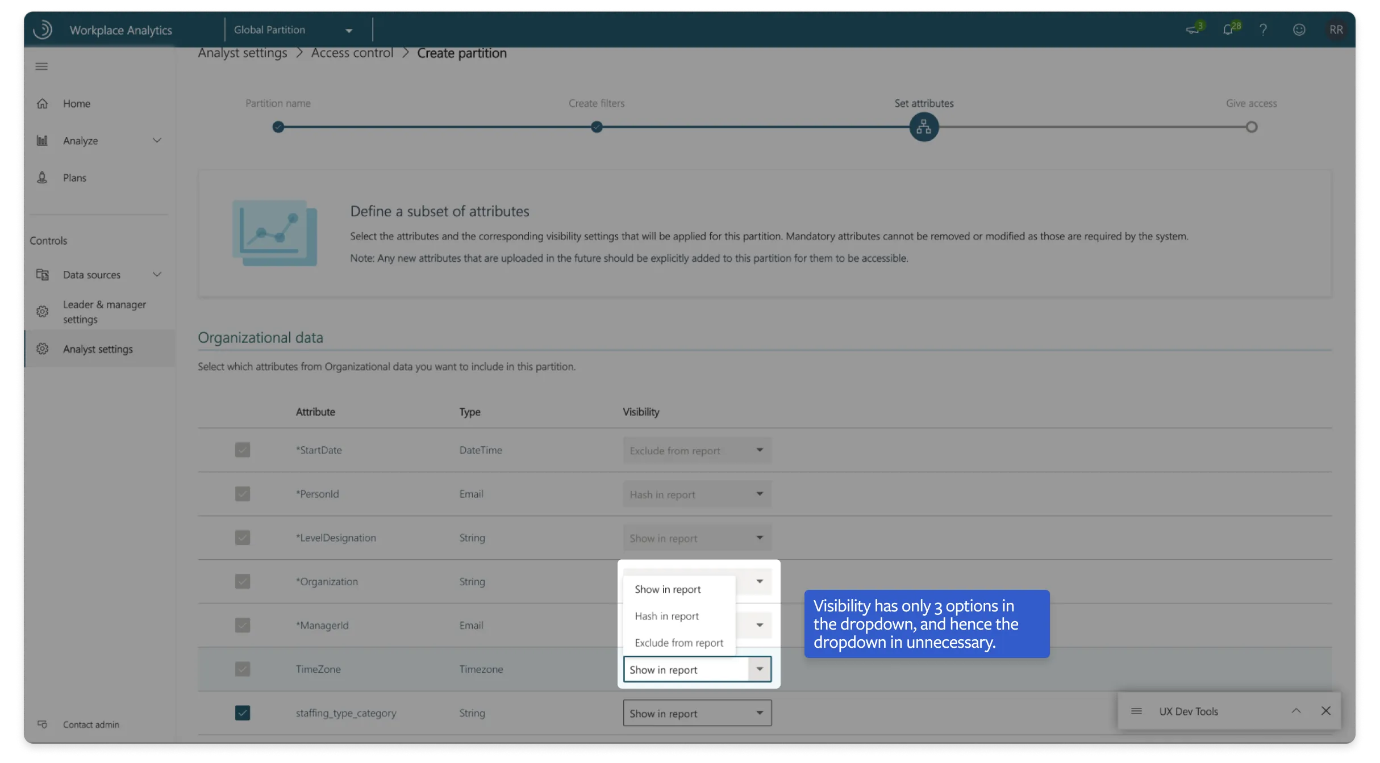Click the Create filters step on the progress bar
This screenshot has height=763, width=1380.
point(596,127)
